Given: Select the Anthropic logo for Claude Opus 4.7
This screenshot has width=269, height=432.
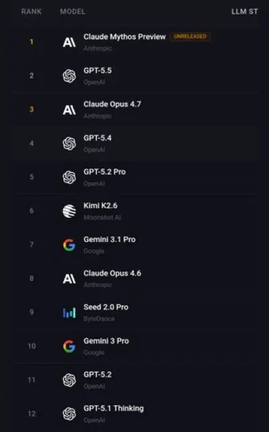Looking at the screenshot, I should coord(69,110).
